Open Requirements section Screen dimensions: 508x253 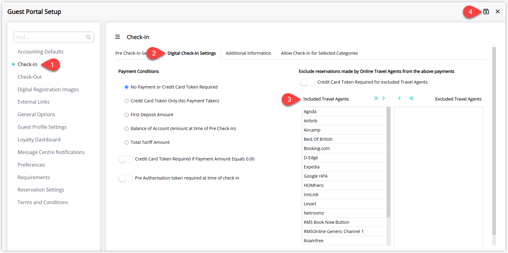(34, 177)
